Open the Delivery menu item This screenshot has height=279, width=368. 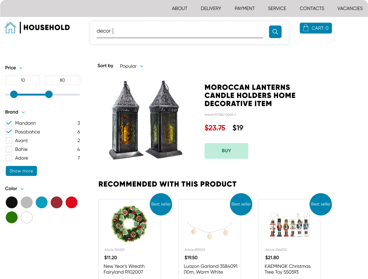point(211,8)
